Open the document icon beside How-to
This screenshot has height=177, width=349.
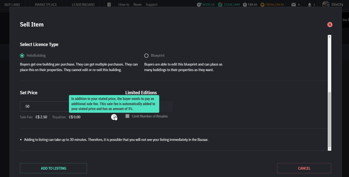tap(109, 5)
